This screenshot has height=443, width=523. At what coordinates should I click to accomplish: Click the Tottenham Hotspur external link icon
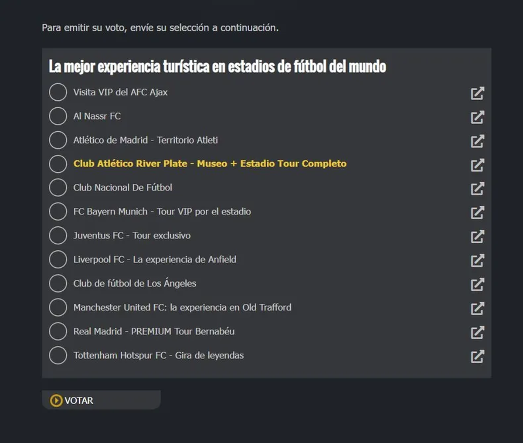point(477,357)
